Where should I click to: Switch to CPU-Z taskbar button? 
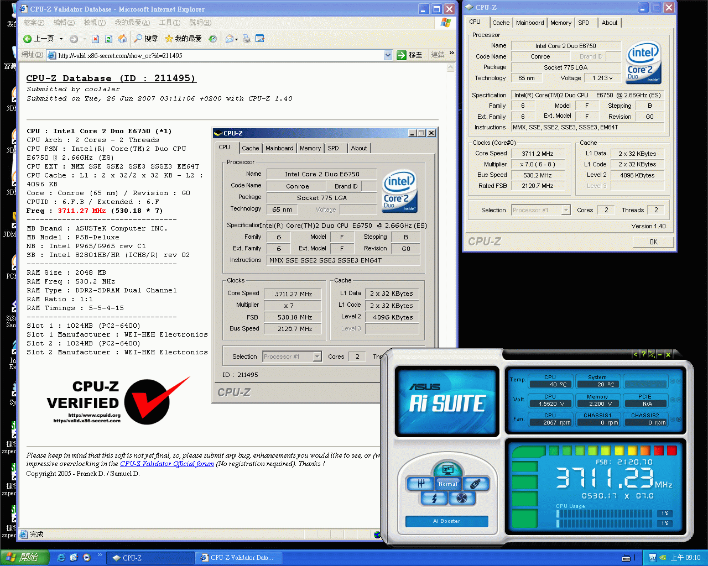tap(150, 558)
